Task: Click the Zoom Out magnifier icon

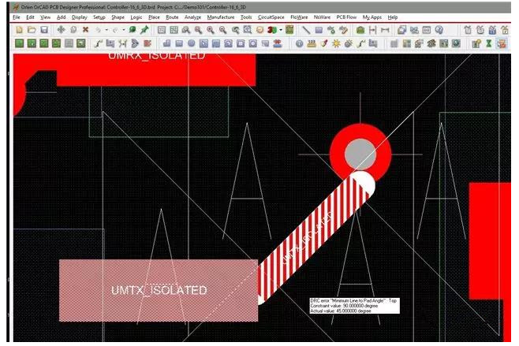Action: (222, 30)
